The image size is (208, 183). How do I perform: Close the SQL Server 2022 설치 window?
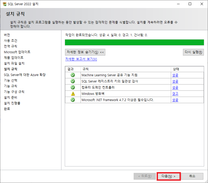[202, 4]
